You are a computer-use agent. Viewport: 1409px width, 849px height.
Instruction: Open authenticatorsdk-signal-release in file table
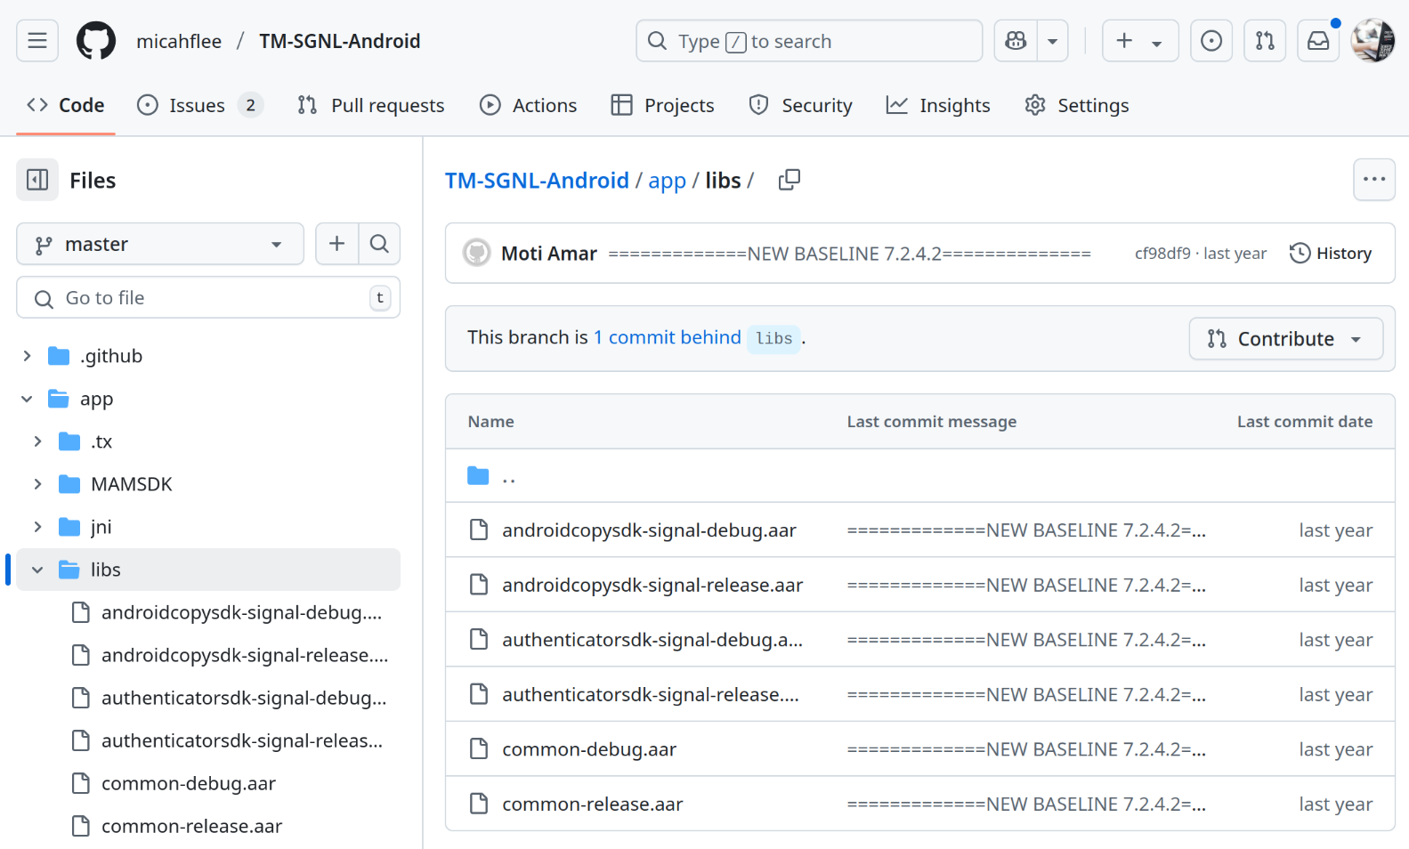tap(651, 695)
